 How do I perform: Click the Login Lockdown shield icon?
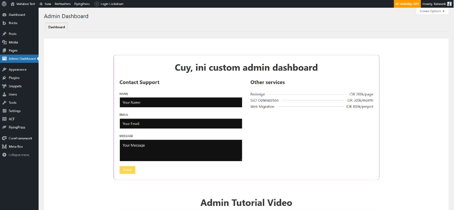tap(97, 4)
